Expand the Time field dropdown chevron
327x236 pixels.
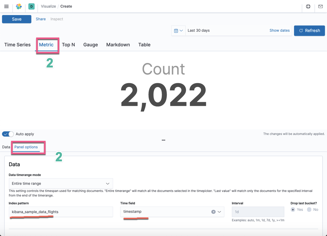click(219, 212)
